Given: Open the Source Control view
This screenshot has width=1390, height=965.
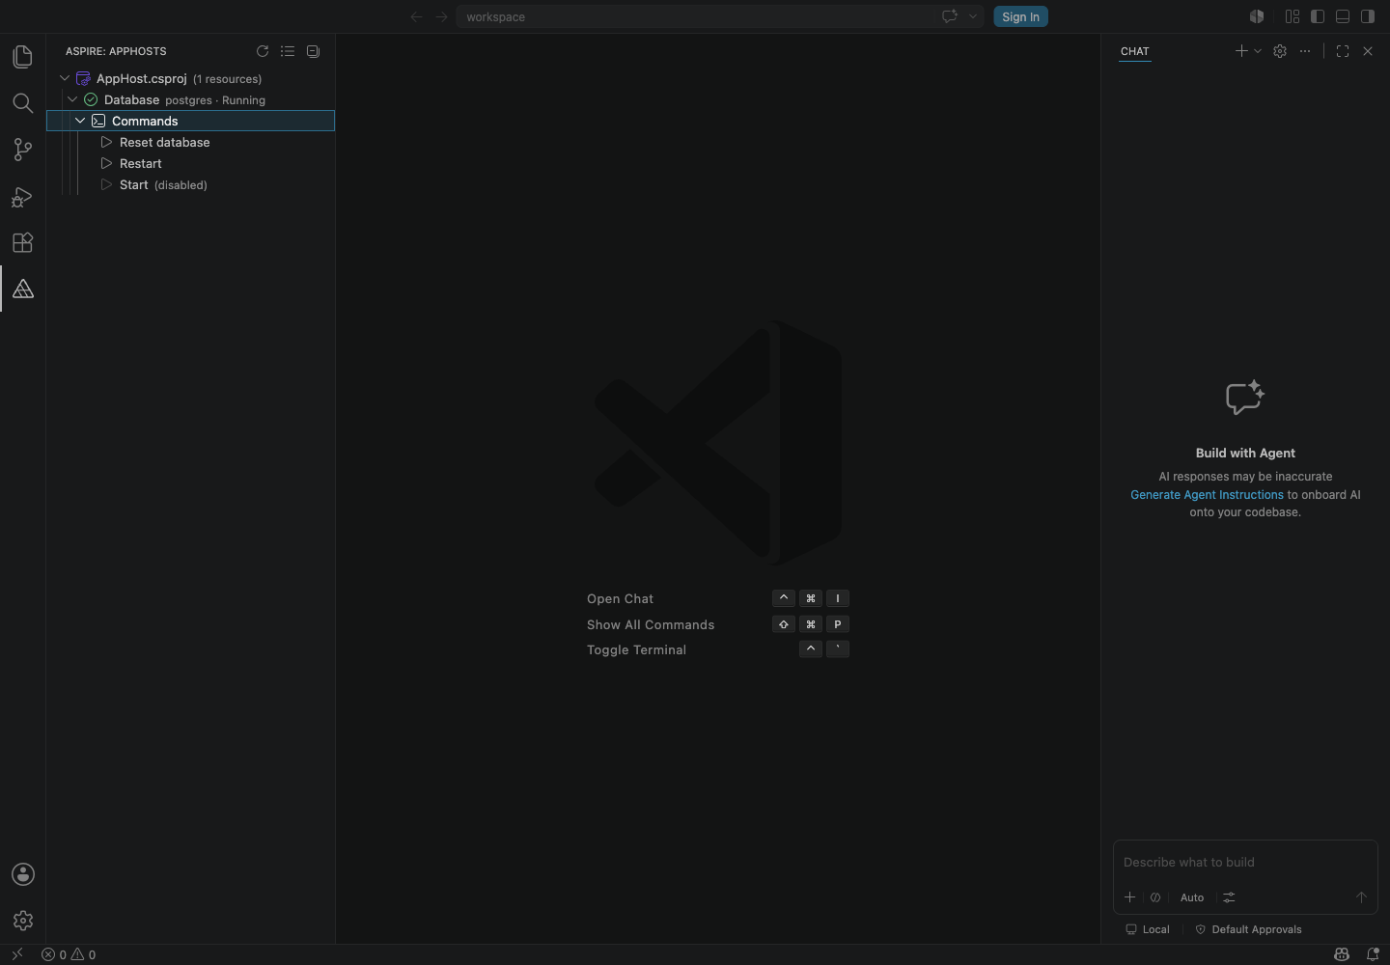Looking at the screenshot, I should [22, 150].
